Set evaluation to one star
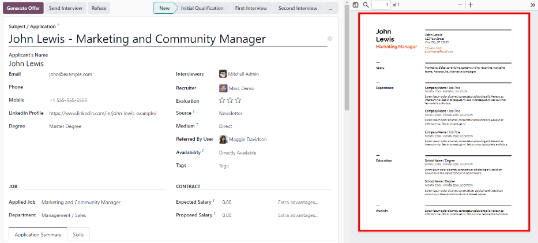The width and height of the screenshot is (538, 243). click(222, 100)
